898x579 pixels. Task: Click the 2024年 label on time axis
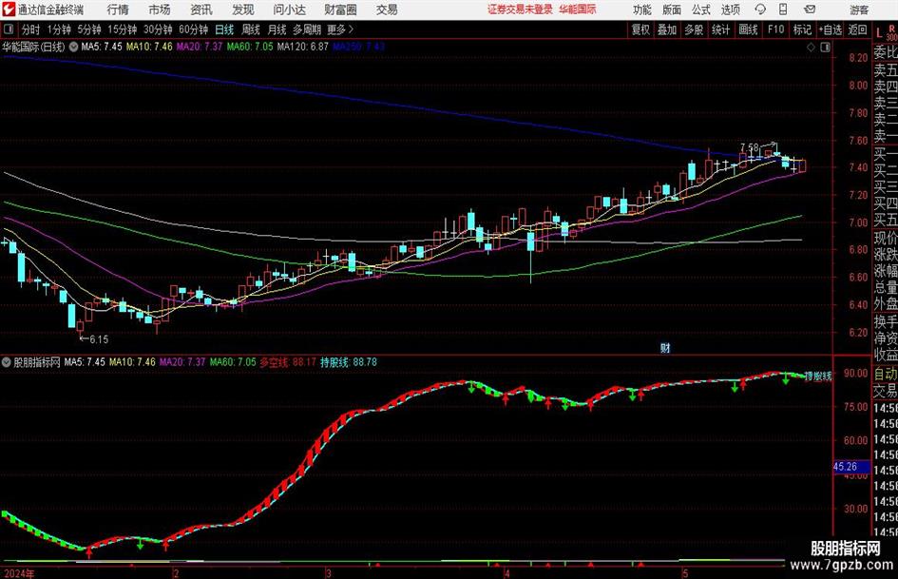tap(19, 573)
